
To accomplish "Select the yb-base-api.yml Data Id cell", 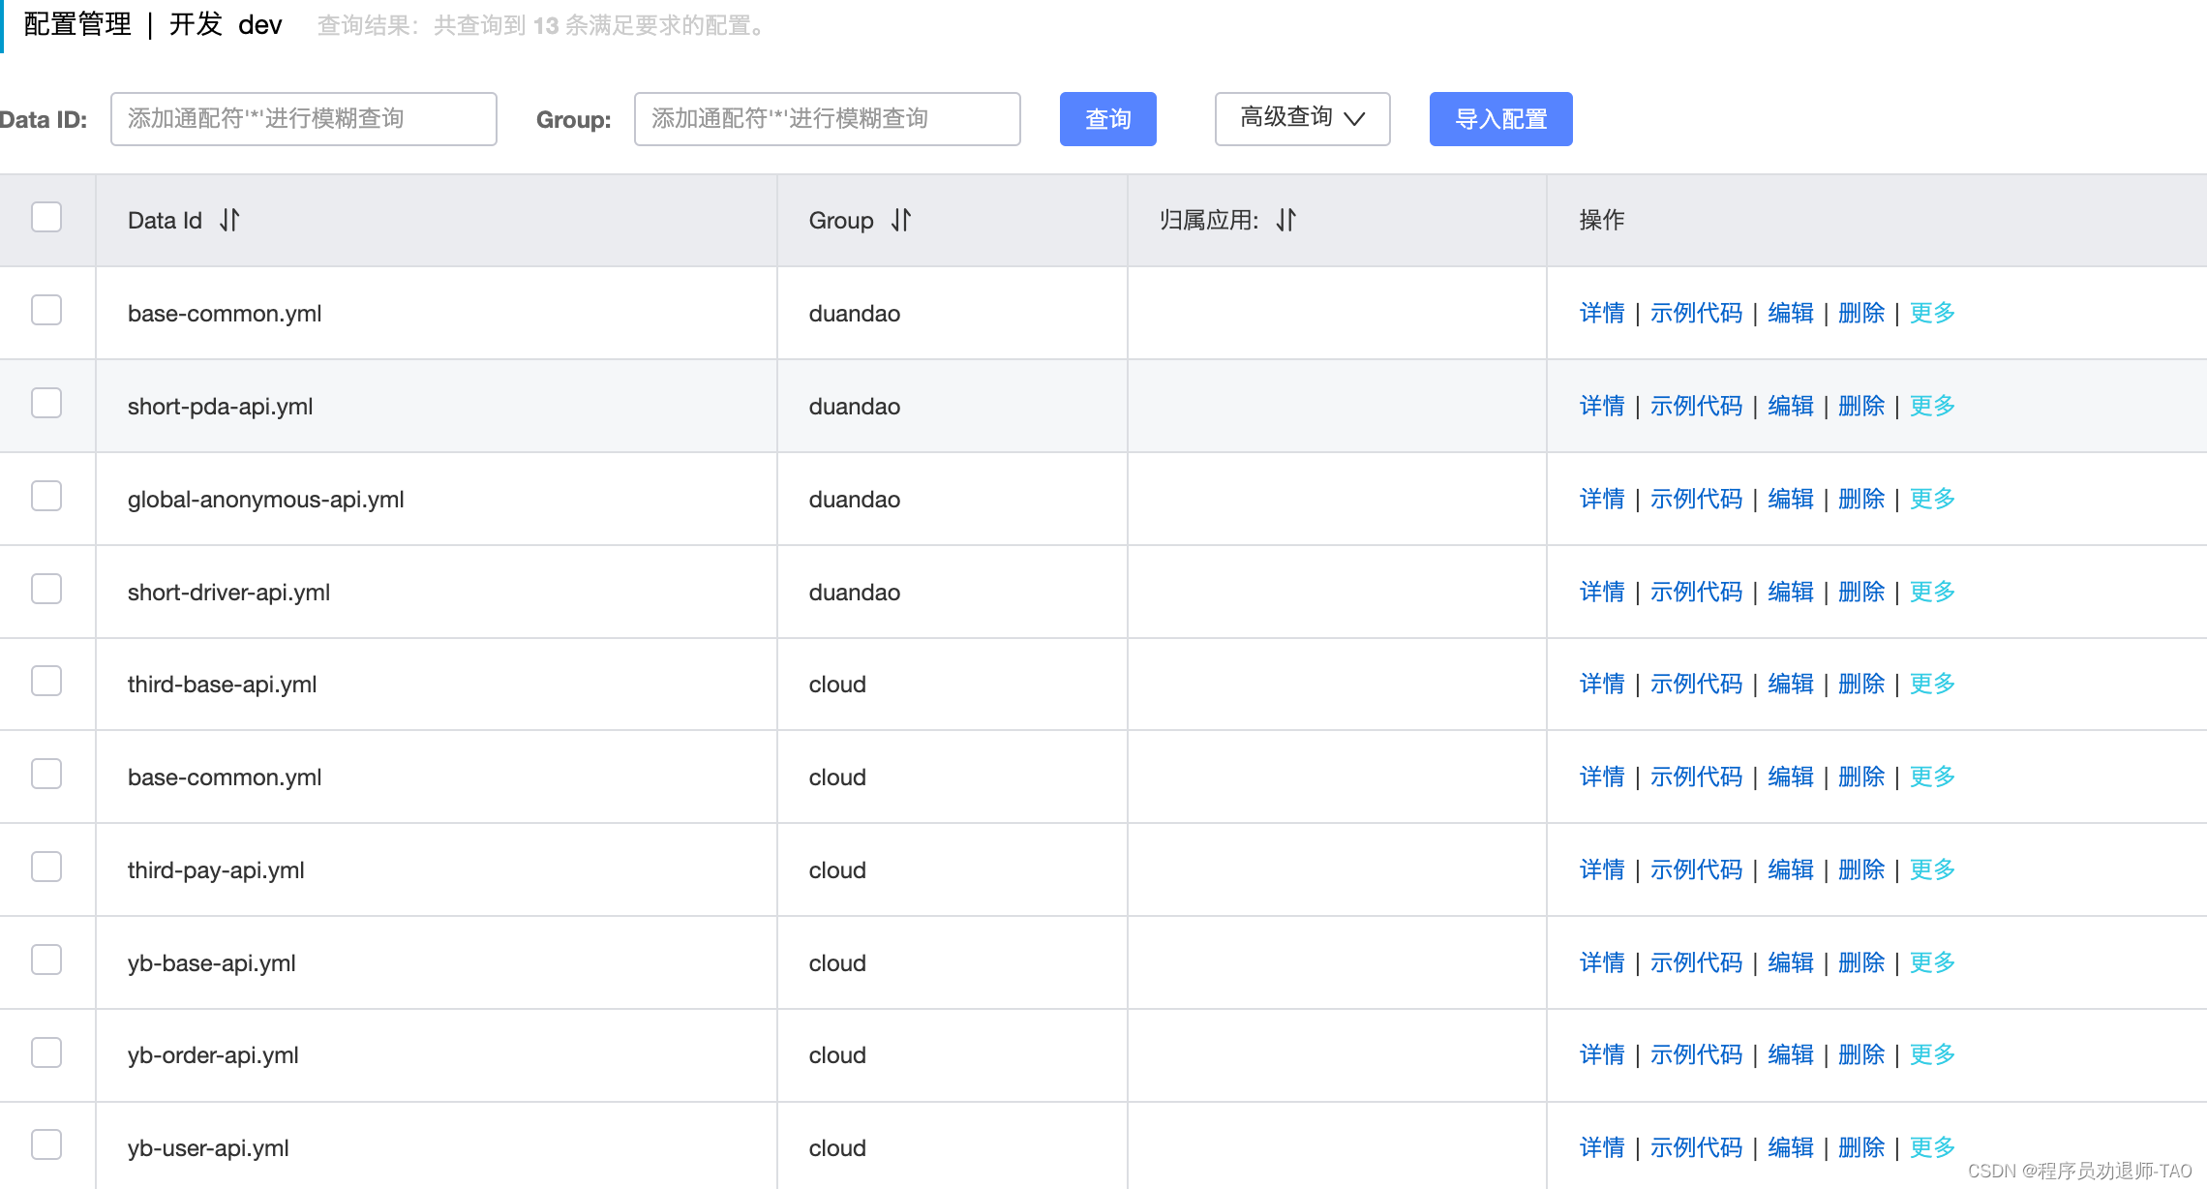I will pyautogui.click(x=437, y=962).
